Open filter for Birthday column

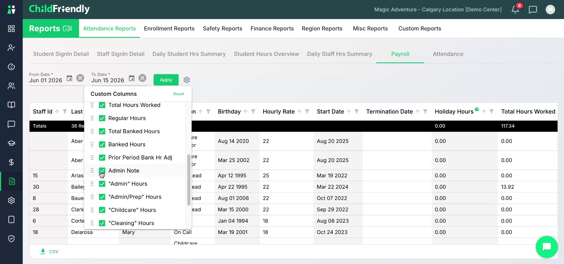coord(253,112)
